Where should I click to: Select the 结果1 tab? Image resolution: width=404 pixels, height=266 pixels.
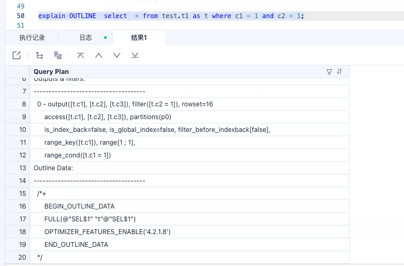[139, 38]
